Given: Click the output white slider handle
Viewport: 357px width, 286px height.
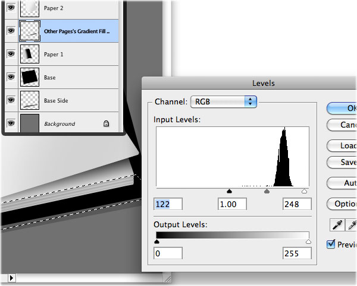Looking at the screenshot, I should (308, 241).
